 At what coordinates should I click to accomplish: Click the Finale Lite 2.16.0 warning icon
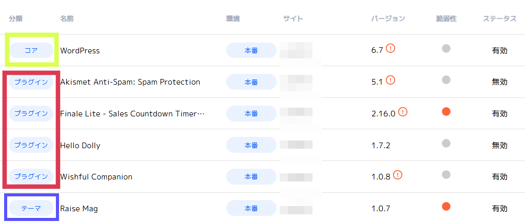tap(402, 112)
